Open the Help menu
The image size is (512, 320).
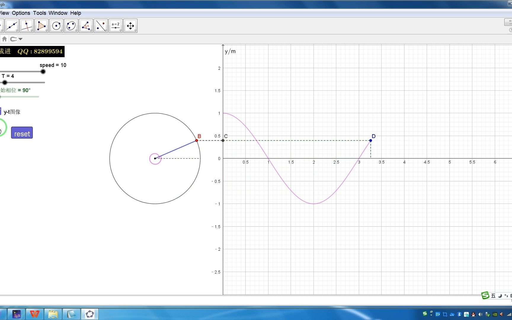[76, 13]
